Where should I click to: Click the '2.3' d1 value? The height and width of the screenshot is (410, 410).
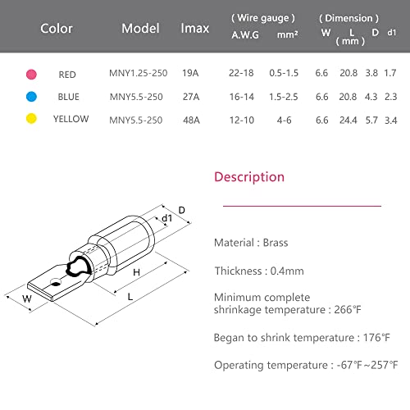coord(391,97)
